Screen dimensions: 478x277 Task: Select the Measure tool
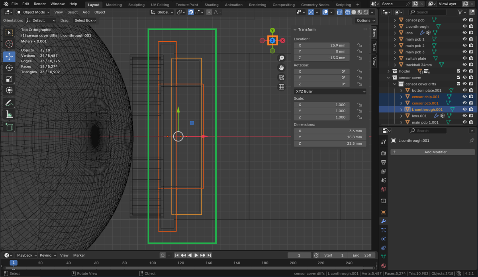[x=10, y=115]
